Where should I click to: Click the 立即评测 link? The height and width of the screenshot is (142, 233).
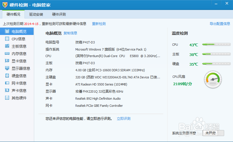[124, 119]
